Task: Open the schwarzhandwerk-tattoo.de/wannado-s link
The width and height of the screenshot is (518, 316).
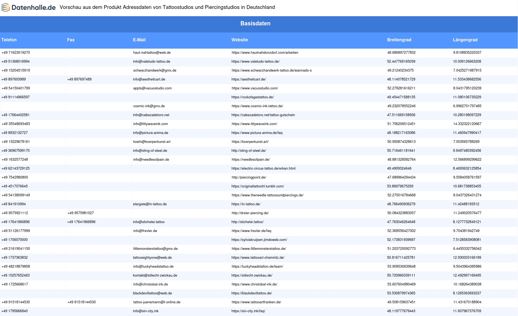Action: pos(272,70)
